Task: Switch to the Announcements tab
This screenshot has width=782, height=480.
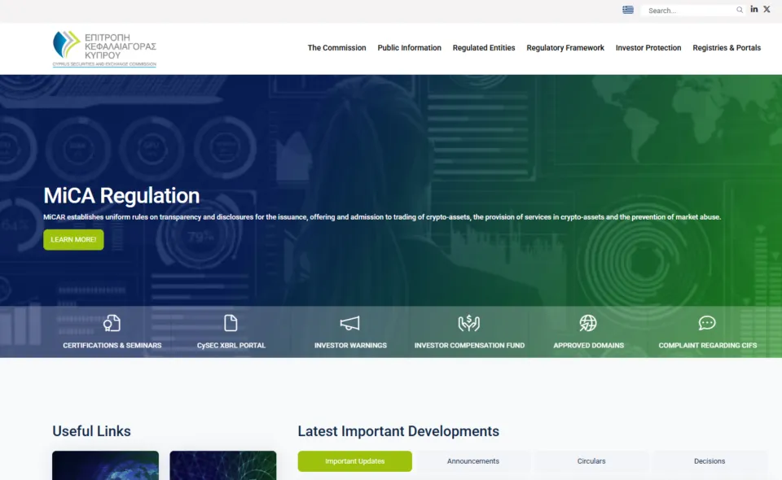Action: 473,461
